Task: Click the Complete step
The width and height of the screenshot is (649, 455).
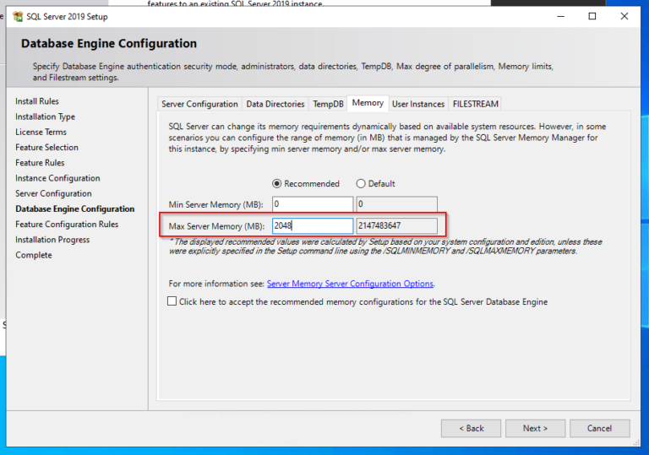Action: coord(34,255)
